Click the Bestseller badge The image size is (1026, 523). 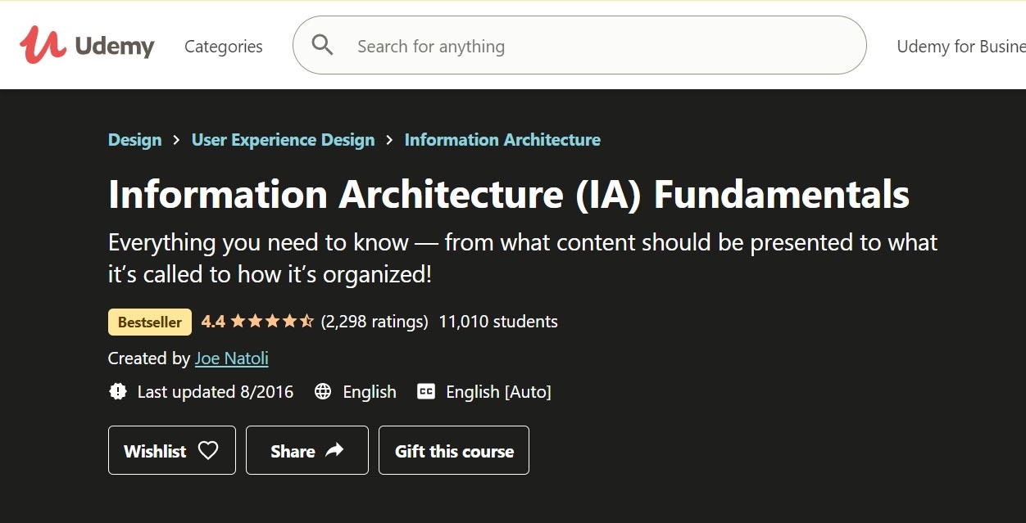pos(150,322)
